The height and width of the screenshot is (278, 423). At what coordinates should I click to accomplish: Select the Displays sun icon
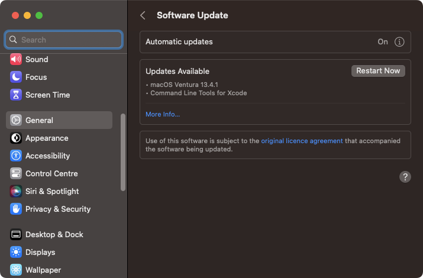click(15, 252)
